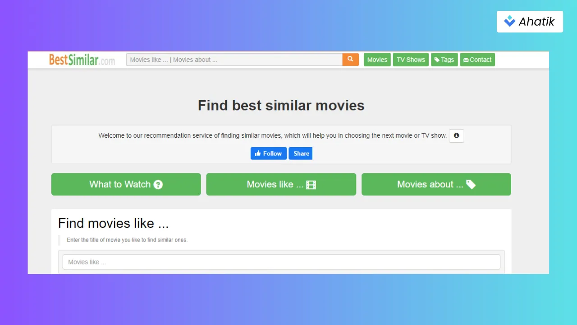This screenshot has width=577, height=325.
Task: Open the info icon beside welcome text
Action: pyautogui.click(x=456, y=135)
